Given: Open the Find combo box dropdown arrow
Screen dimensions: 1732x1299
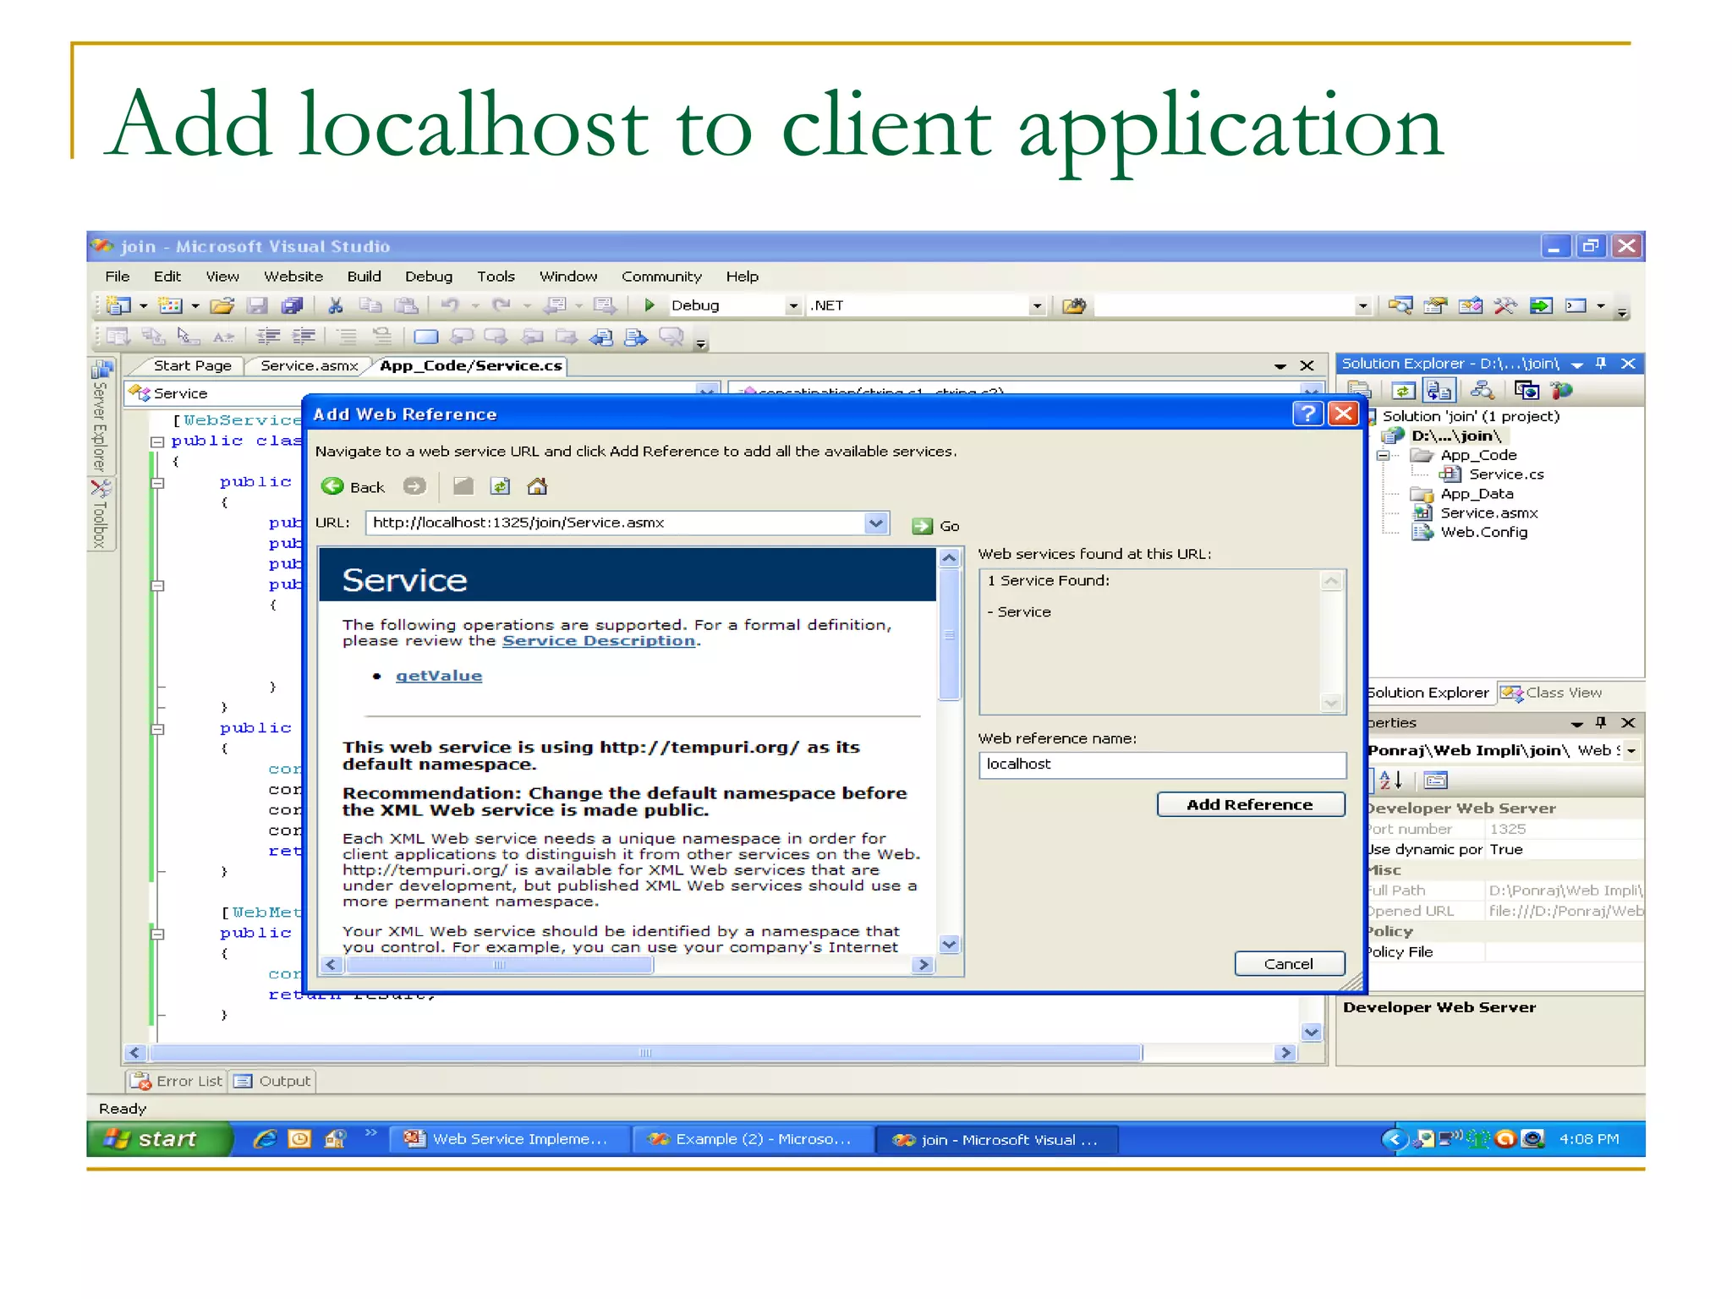Looking at the screenshot, I should tap(1362, 306).
